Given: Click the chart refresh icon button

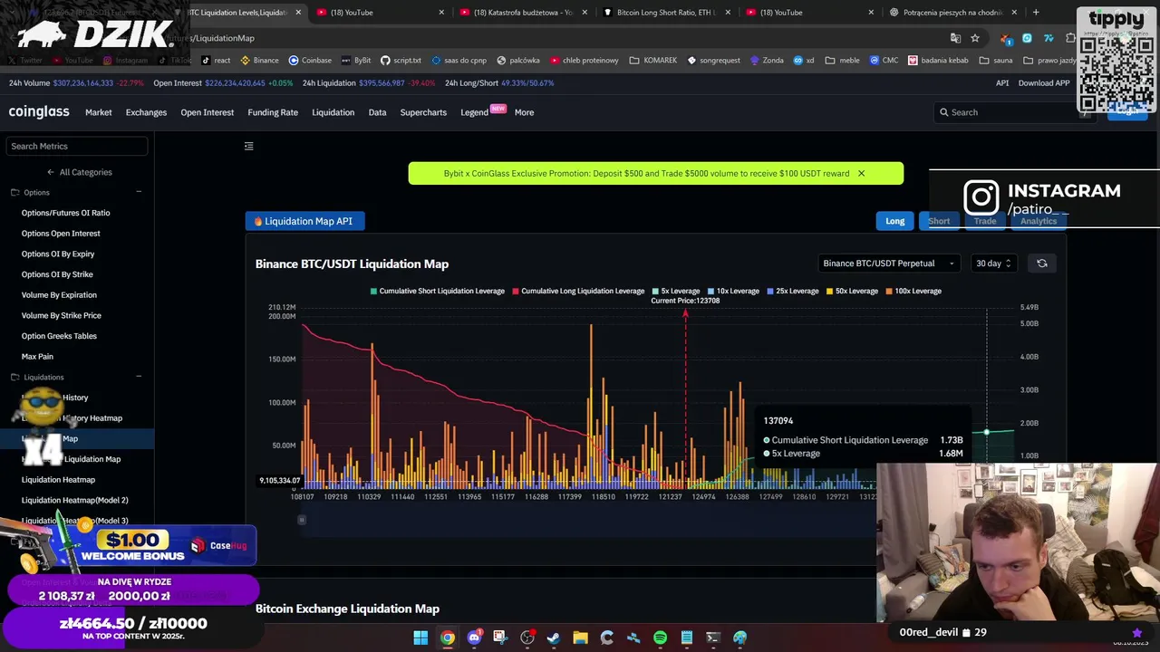Looking at the screenshot, I should [1042, 264].
